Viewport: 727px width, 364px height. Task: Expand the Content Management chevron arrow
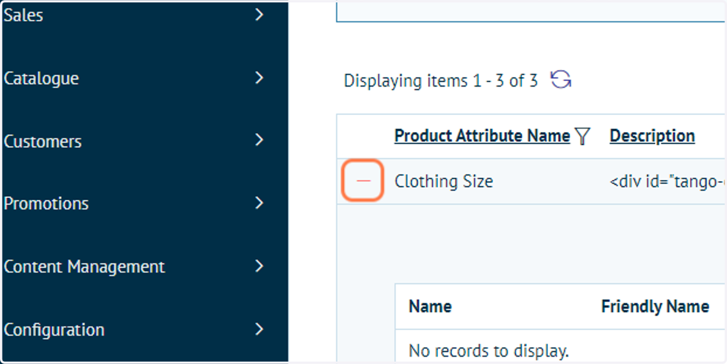pos(259,266)
